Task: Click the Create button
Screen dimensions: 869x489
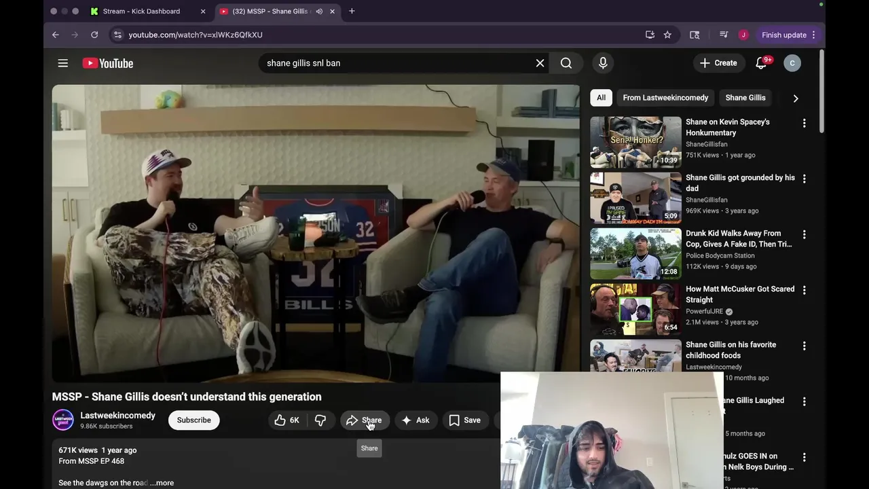Action: (719, 63)
